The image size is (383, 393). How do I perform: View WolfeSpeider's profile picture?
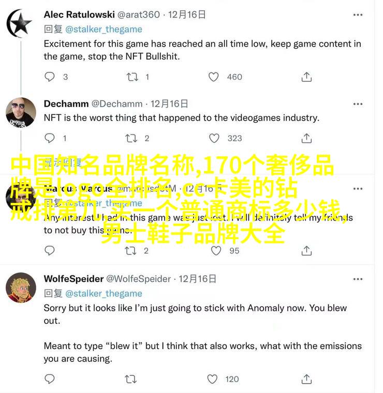[x=21, y=287]
